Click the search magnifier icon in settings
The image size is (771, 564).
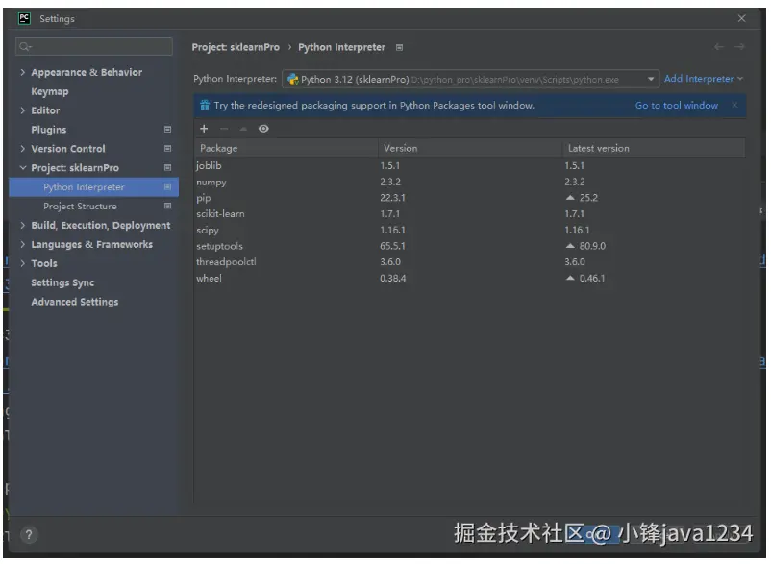click(x=25, y=47)
